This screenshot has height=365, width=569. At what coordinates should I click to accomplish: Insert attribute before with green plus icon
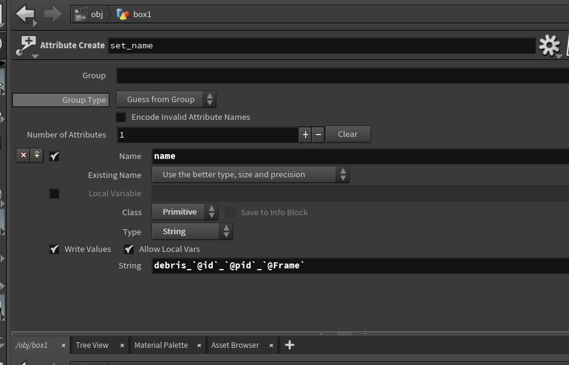(x=37, y=155)
